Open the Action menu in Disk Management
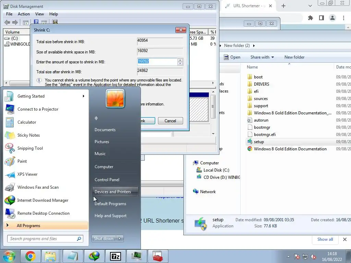351x263 pixels. (24, 14)
